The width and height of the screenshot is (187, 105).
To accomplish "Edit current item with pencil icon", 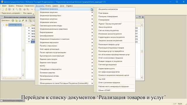I will click(x=23, y=20).
